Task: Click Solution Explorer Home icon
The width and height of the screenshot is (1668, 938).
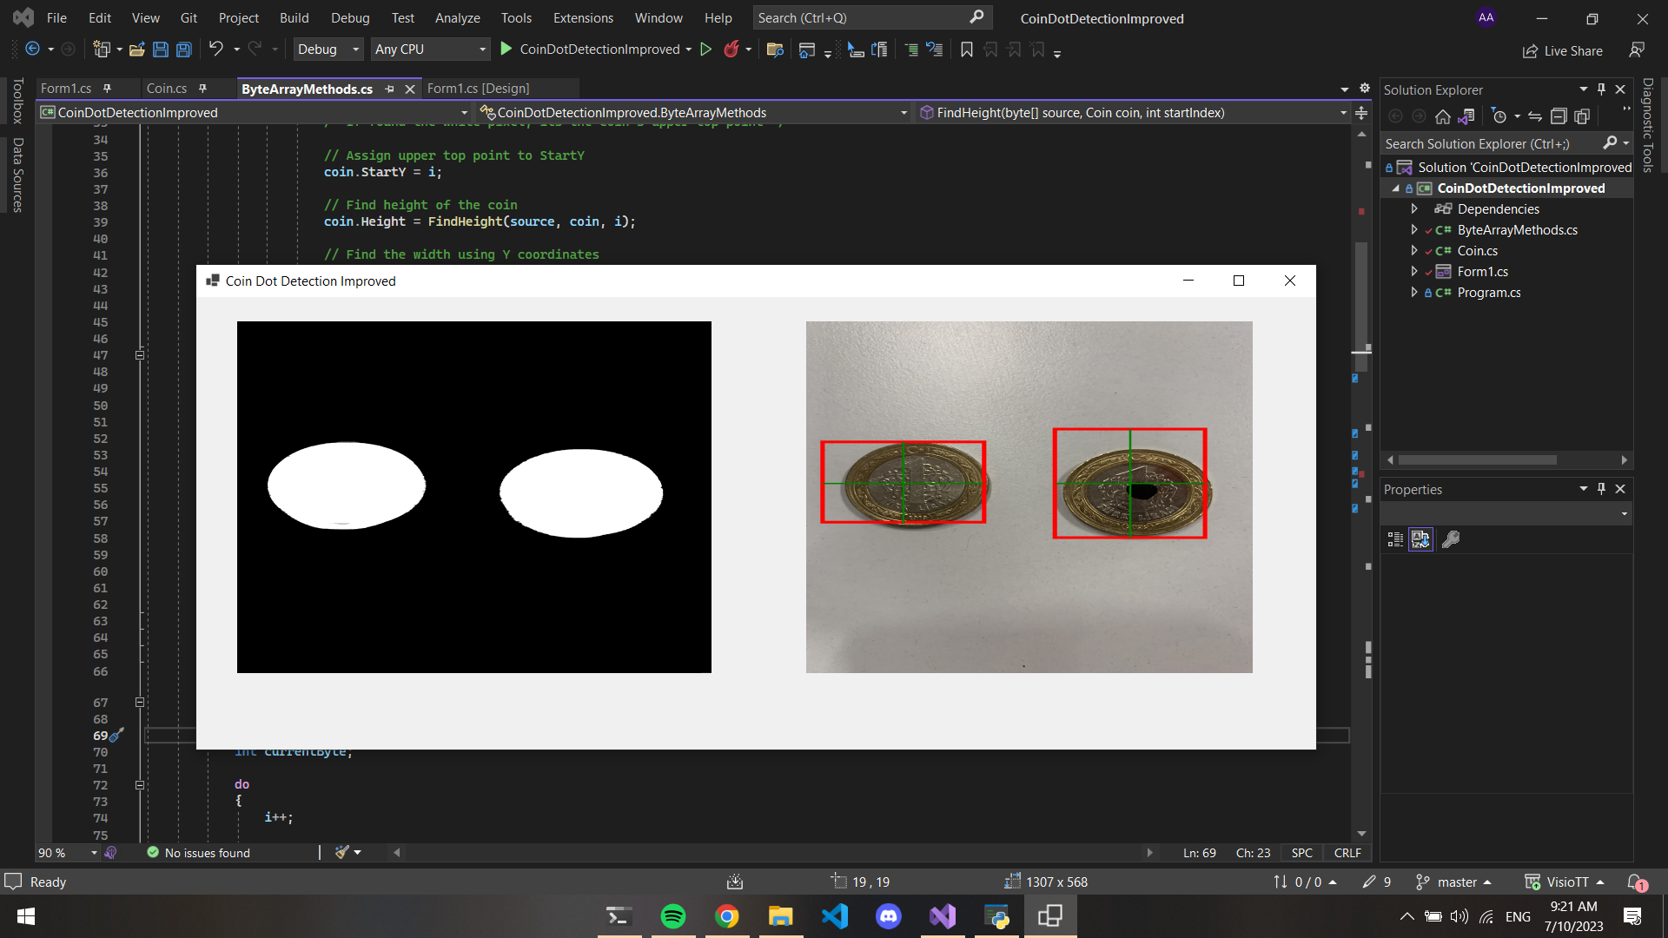Action: (x=1443, y=116)
